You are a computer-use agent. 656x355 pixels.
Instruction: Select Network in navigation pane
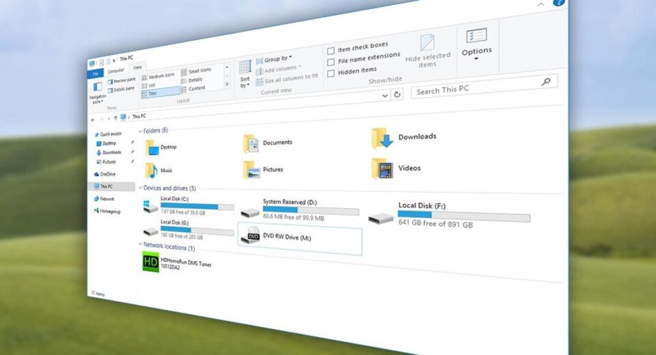[x=104, y=199]
